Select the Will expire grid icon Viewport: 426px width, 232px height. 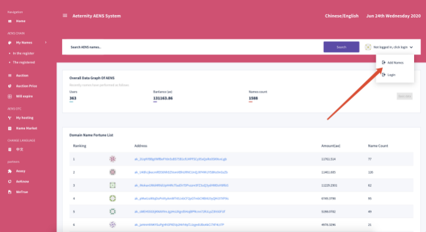[x=10, y=97]
